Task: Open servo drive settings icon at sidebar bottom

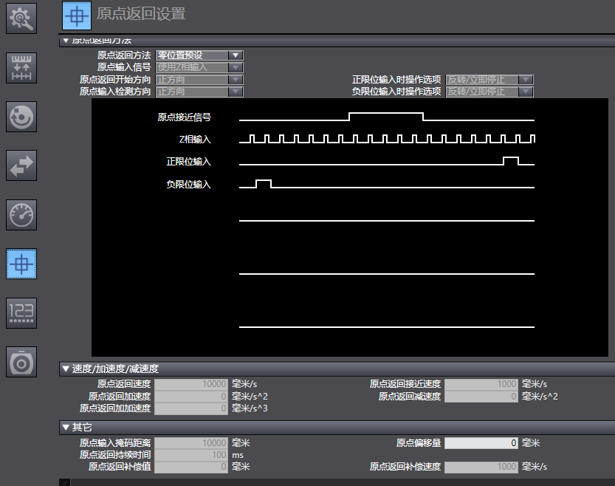Action: (21, 361)
